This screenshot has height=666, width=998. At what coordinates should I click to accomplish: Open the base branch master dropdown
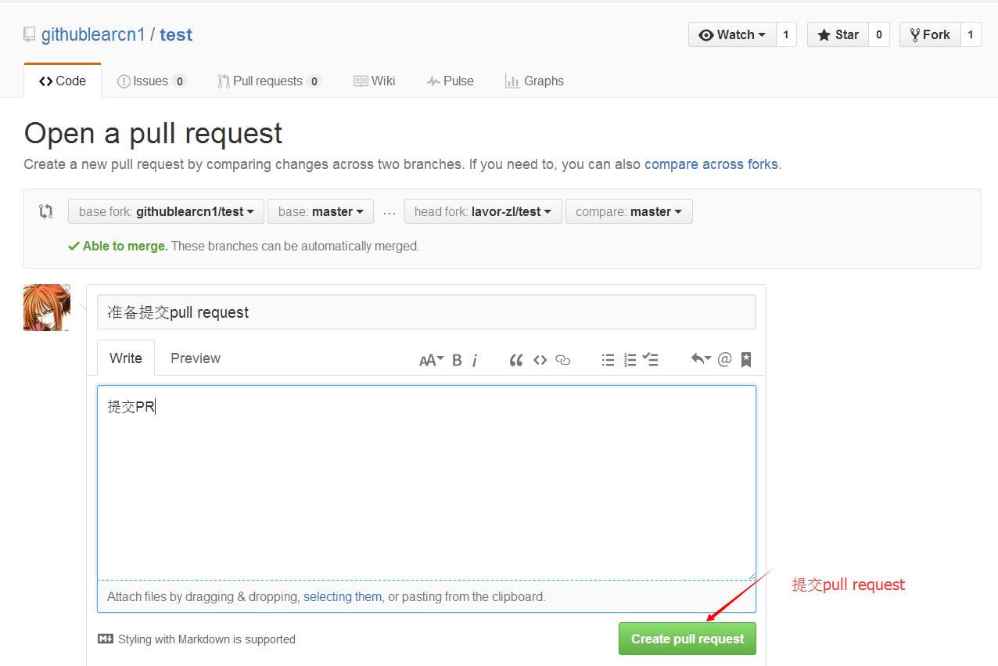point(320,211)
